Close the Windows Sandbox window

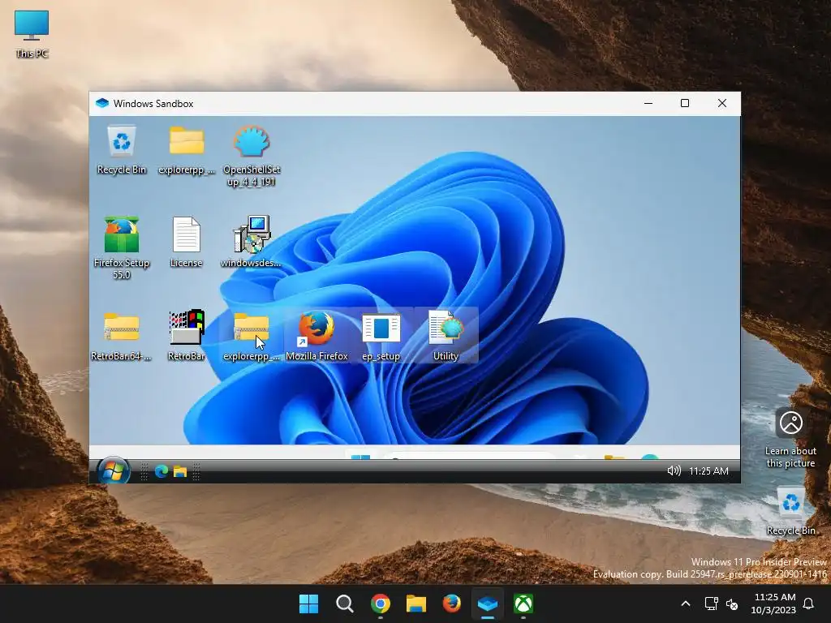tap(721, 103)
